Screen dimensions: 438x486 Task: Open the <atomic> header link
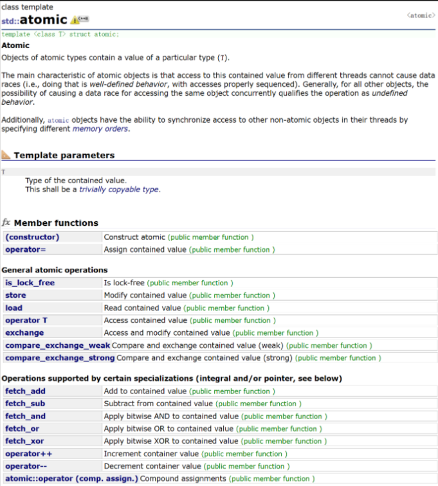pyautogui.click(x=421, y=15)
